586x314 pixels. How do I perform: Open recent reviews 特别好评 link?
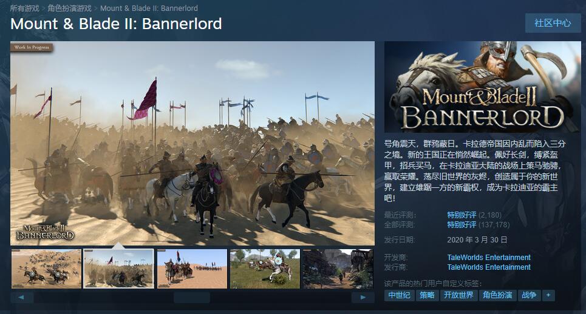(x=462, y=215)
